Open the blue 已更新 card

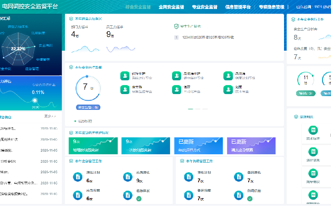(x=198, y=146)
